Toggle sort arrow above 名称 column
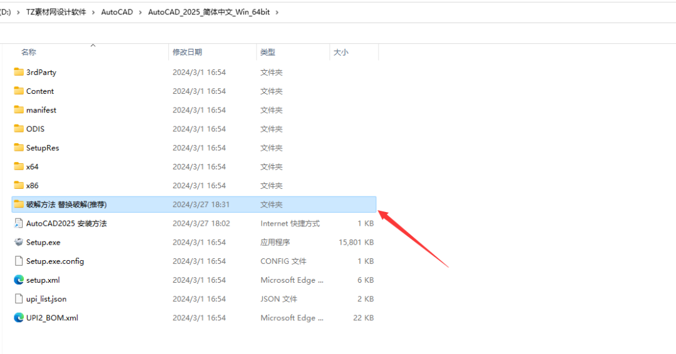676x354 pixels. click(93, 45)
